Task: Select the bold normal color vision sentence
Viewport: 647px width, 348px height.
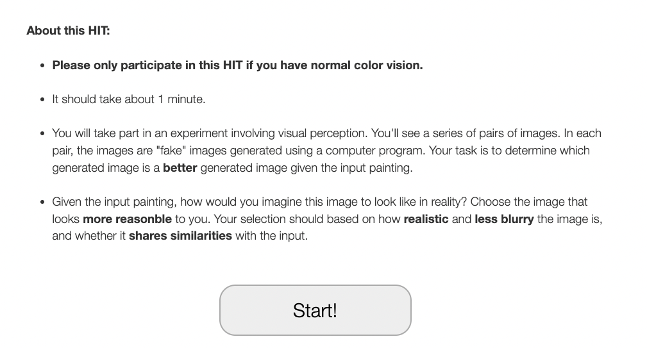Action: click(x=237, y=65)
